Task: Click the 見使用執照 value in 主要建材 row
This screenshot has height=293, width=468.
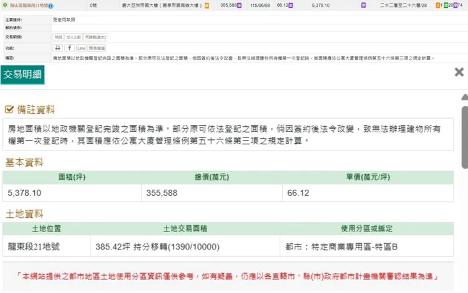Action: click(64, 20)
